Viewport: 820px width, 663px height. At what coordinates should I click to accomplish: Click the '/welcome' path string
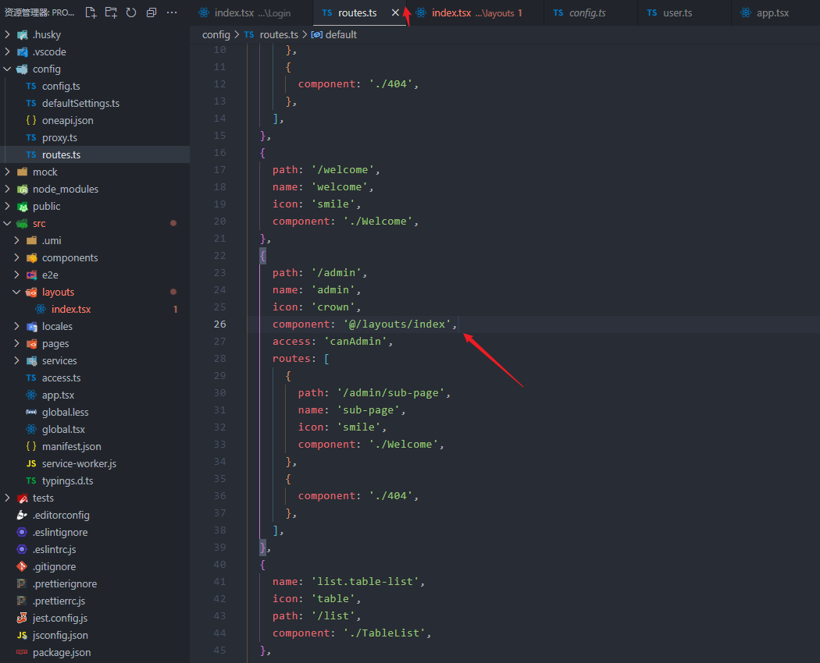343,170
